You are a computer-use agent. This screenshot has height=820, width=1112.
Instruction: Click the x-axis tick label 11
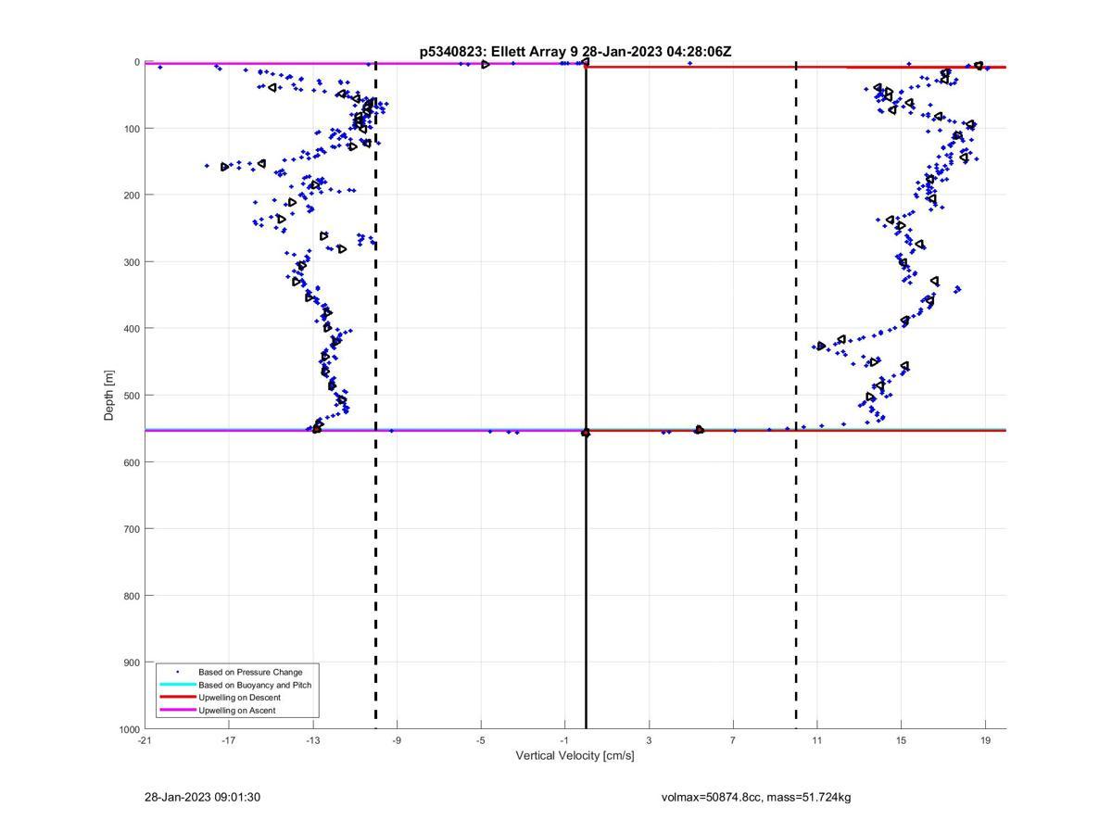pos(817,740)
